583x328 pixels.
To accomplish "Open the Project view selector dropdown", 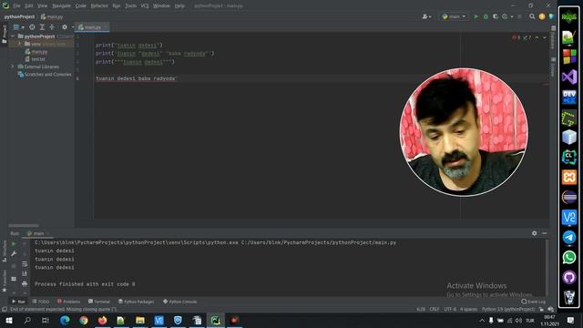I will (18, 27).
